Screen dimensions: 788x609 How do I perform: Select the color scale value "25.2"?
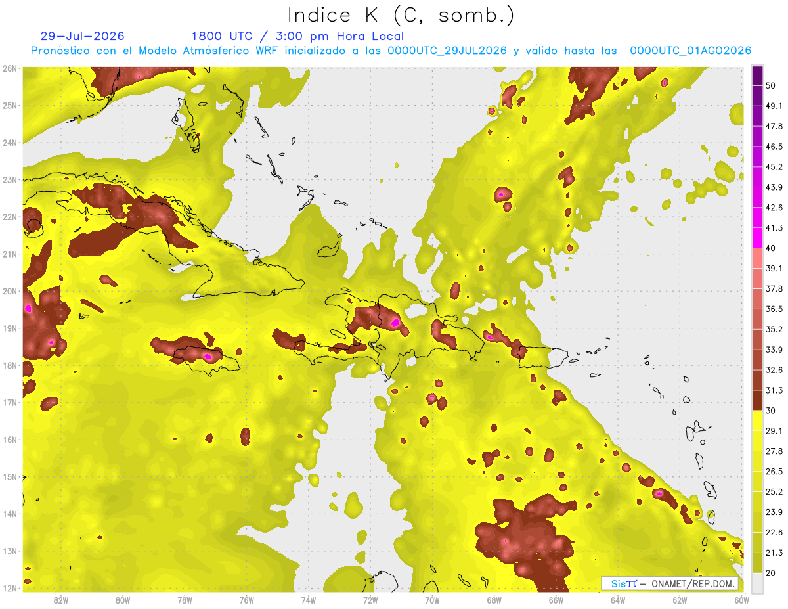coord(774,491)
